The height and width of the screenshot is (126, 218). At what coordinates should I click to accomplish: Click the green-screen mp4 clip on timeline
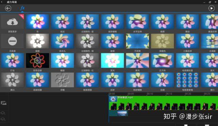[163, 103]
